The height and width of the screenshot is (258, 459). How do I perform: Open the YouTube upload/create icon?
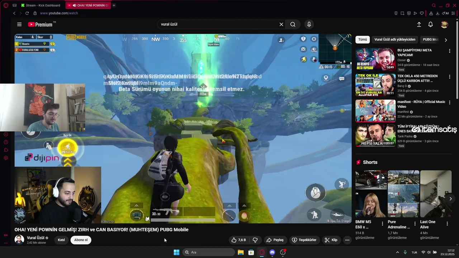pos(419,24)
